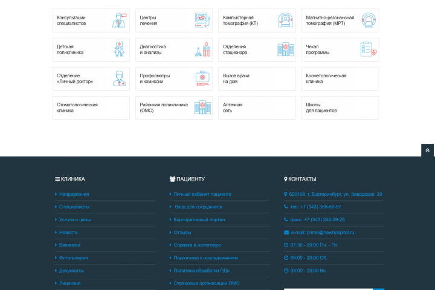Open the Лицензии footer link

(69, 283)
